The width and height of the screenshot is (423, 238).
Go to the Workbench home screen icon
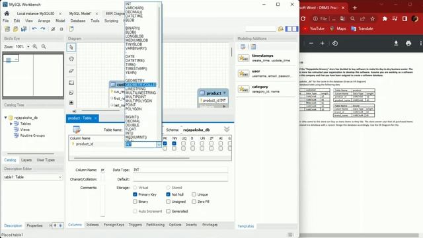[7, 13]
